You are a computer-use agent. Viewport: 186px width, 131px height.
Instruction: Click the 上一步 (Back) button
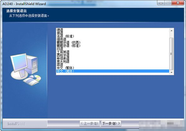coord(89,124)
